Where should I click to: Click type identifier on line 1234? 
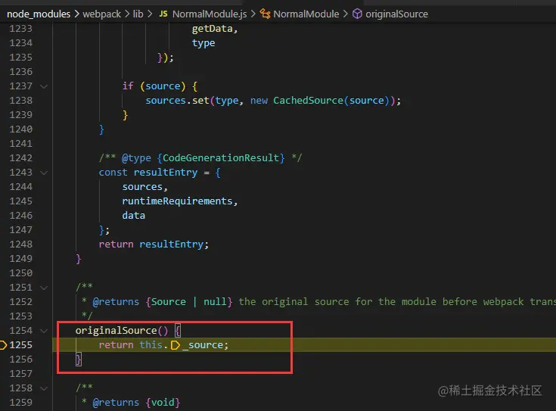click(203, 43)
